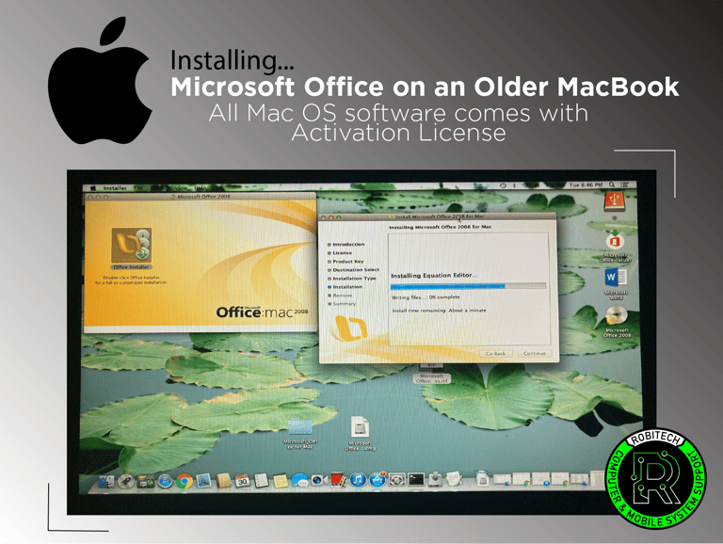Click the Microsoft Office 2008 window title bar
This screenshot has width=723, height=544.
201,197
